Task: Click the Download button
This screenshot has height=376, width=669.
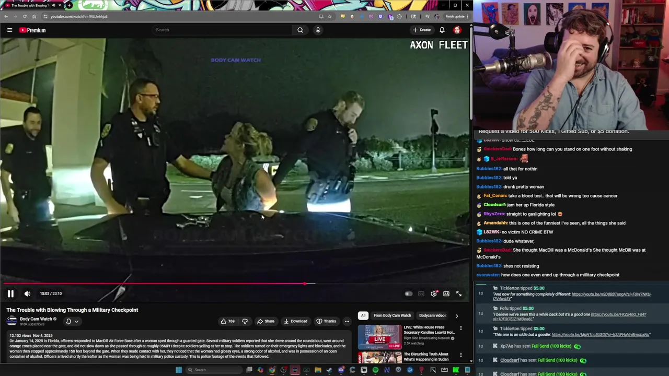Action: 295,321
